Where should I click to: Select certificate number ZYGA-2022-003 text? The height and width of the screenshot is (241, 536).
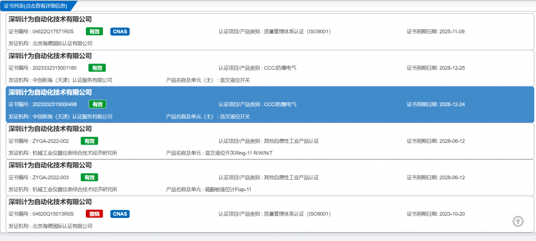click(x=51, y=177)
